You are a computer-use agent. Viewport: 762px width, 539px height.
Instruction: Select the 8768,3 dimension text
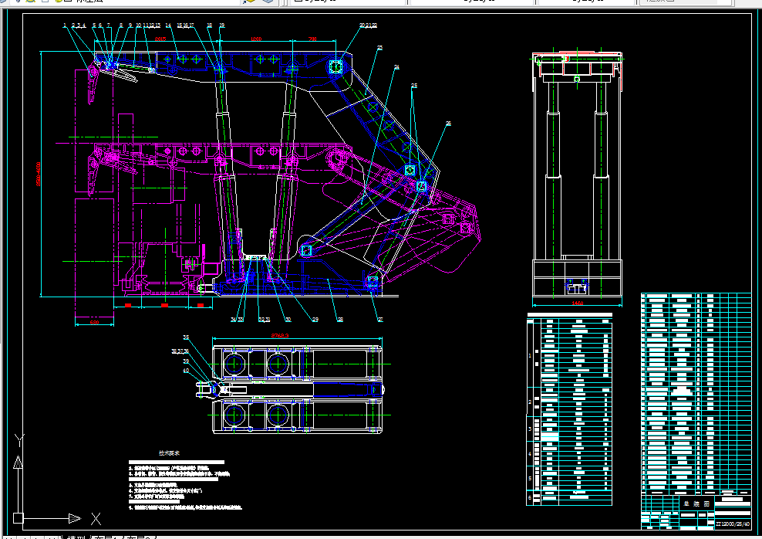coord(280,335)
